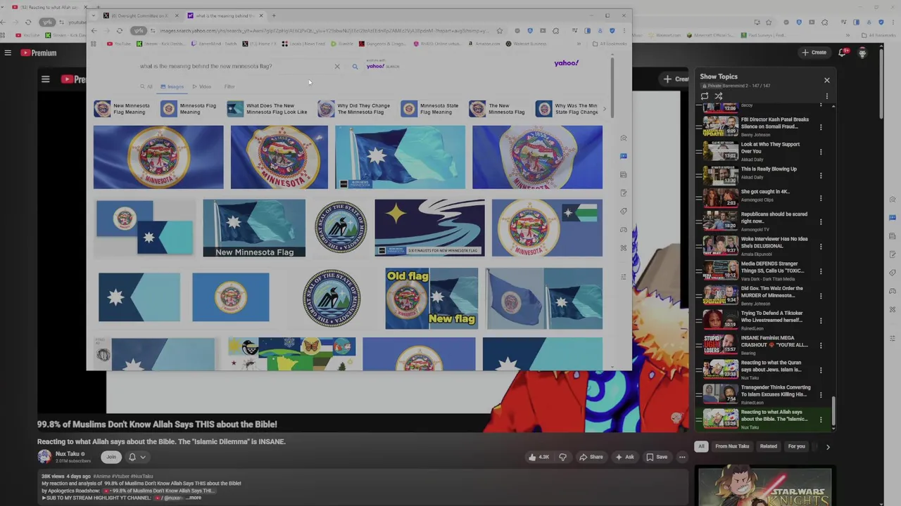Open YouTube account avatar menu
The height and width of the screenshot is (506, 901).
pyautogui.click(x=862, y=52)
